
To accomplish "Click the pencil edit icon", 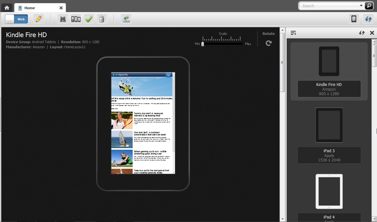I will click(38, 19).
